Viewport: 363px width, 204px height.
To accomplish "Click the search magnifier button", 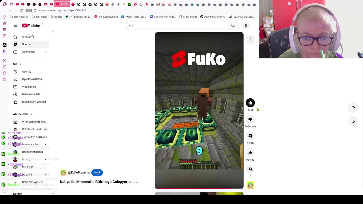I will (233, 25).
